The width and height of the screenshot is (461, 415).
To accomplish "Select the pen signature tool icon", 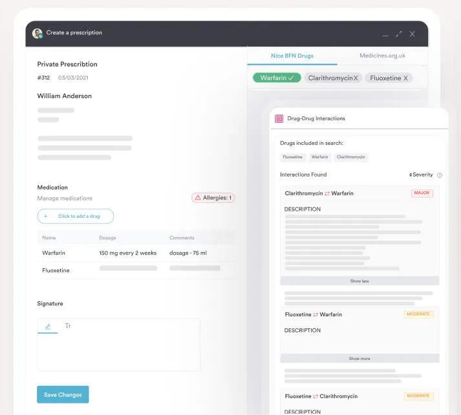I will (48, 326).
